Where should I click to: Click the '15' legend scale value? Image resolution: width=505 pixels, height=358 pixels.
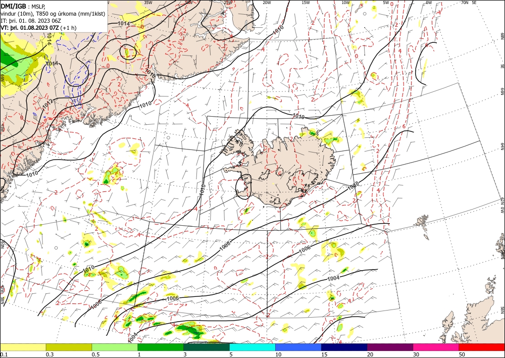324,354
